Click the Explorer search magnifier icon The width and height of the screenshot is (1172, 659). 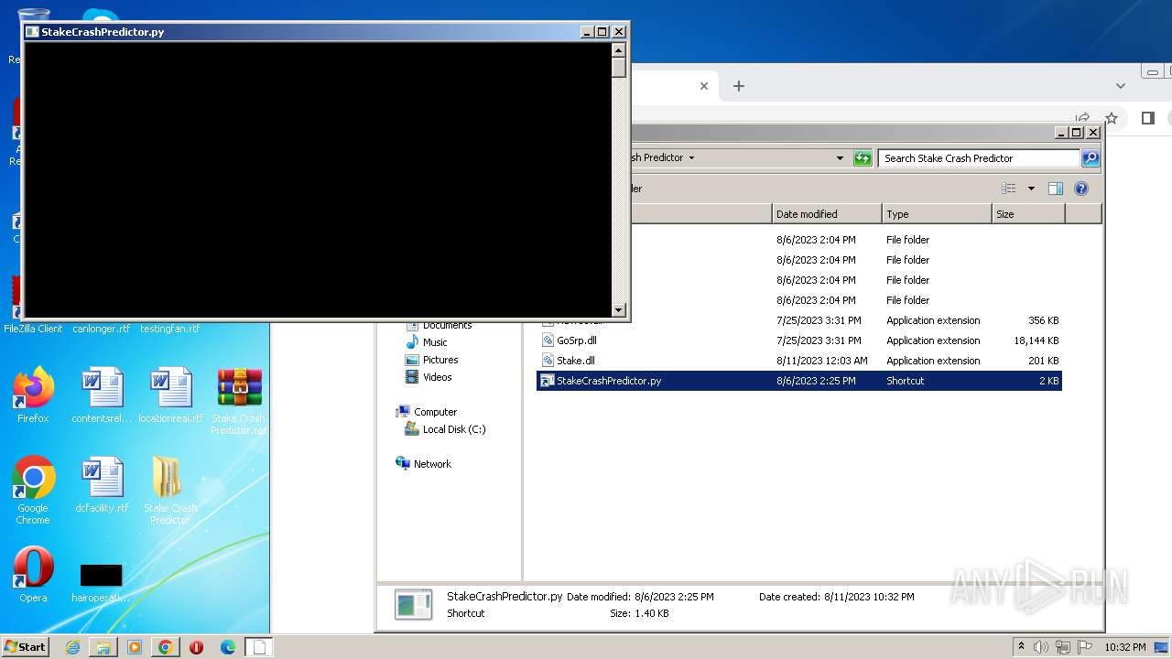[x=1091, y=158]
